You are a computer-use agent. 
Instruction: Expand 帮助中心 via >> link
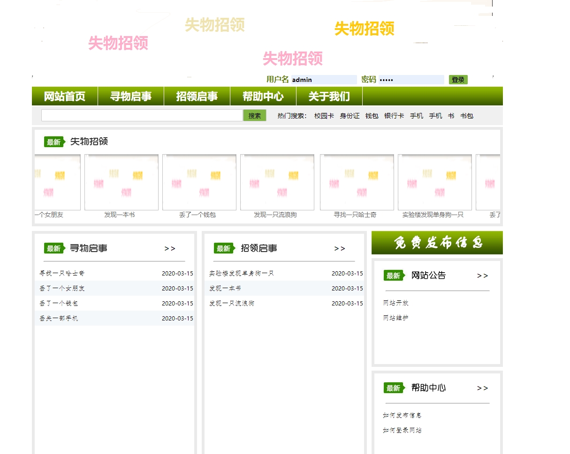(482, 388)
